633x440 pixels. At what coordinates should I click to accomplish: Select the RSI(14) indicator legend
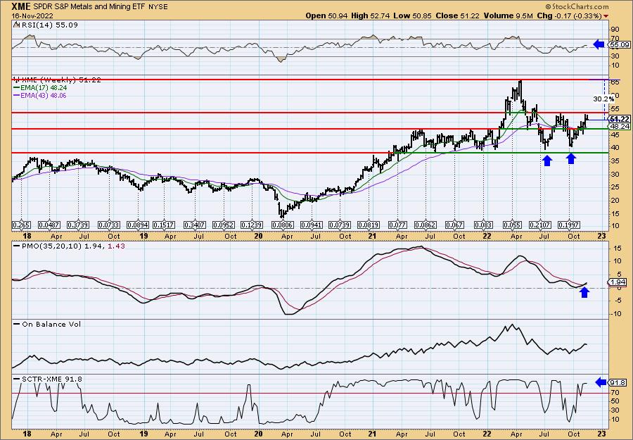[46, 25]
